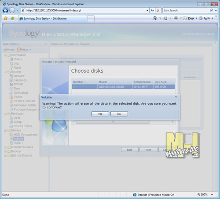Open Log in the sidebar tree
This screenshot has width=220, height=199.
point(14,63)
